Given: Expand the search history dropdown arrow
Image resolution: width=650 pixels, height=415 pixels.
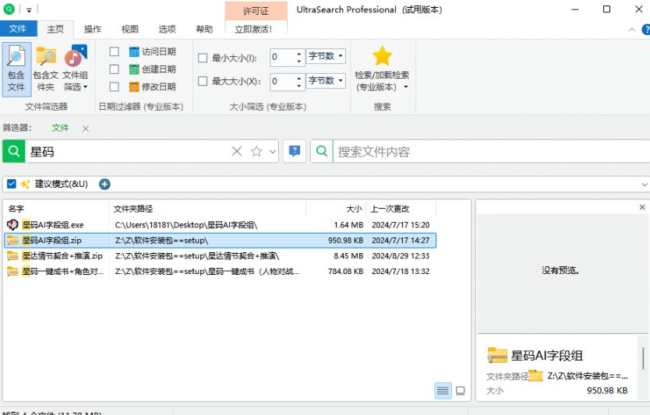Looking at the screenshot, I should pyautogui.click(x=273, y=152).
